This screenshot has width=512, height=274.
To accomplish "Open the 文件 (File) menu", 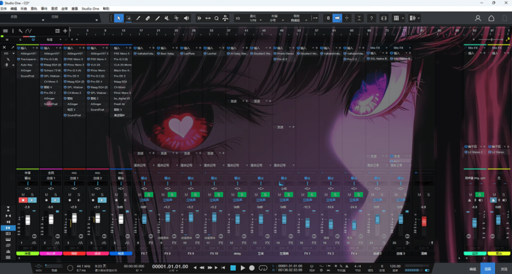I will tap(4, 9).
